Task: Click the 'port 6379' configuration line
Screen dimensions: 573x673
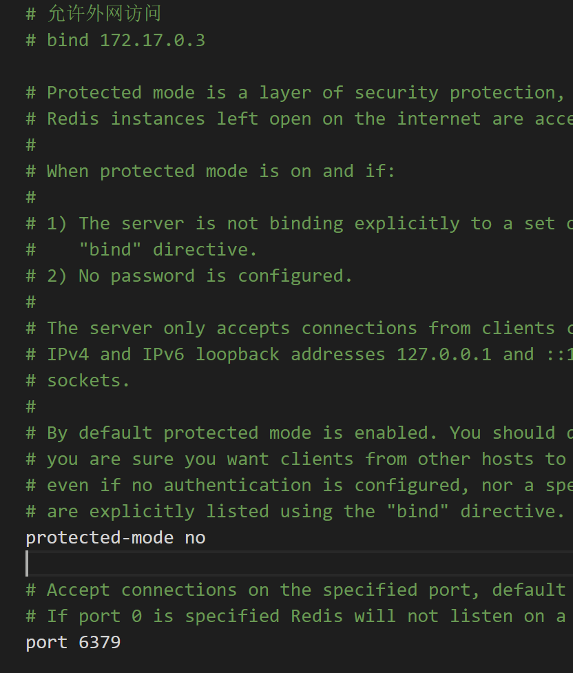Action: click(73, 643)
